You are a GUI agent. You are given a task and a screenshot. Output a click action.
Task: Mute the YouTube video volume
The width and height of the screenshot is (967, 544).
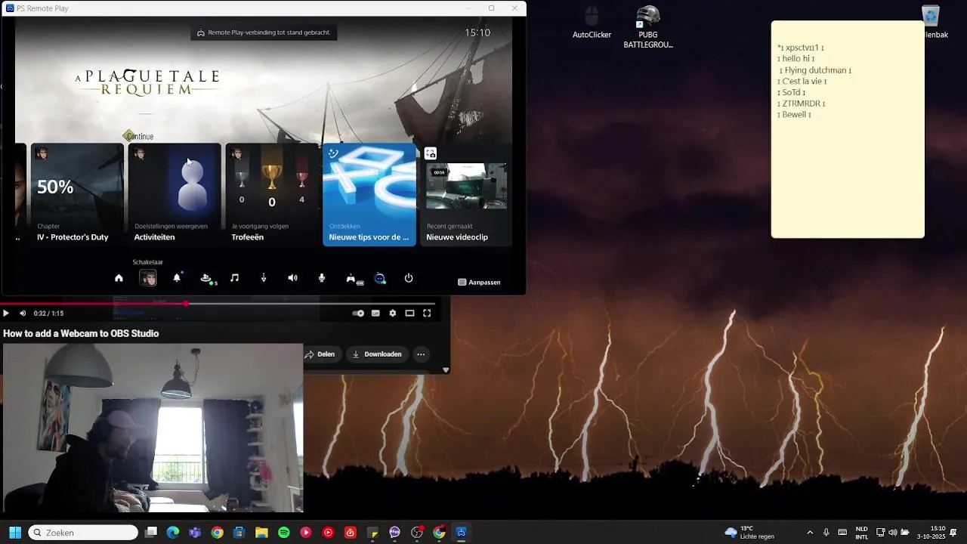click(23, 313)
